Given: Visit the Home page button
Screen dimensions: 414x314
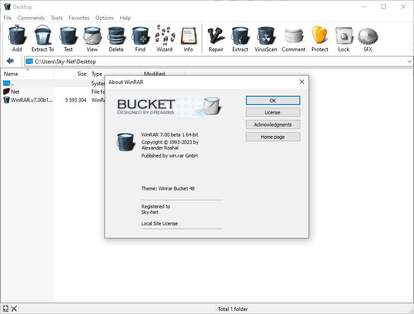Looking at the screenshot, I should [x=273, y=137].
